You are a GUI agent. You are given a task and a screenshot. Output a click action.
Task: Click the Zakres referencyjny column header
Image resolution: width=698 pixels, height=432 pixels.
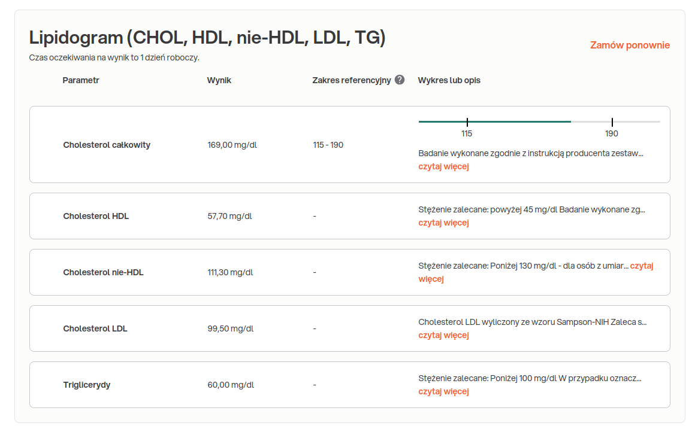point(352,80)
